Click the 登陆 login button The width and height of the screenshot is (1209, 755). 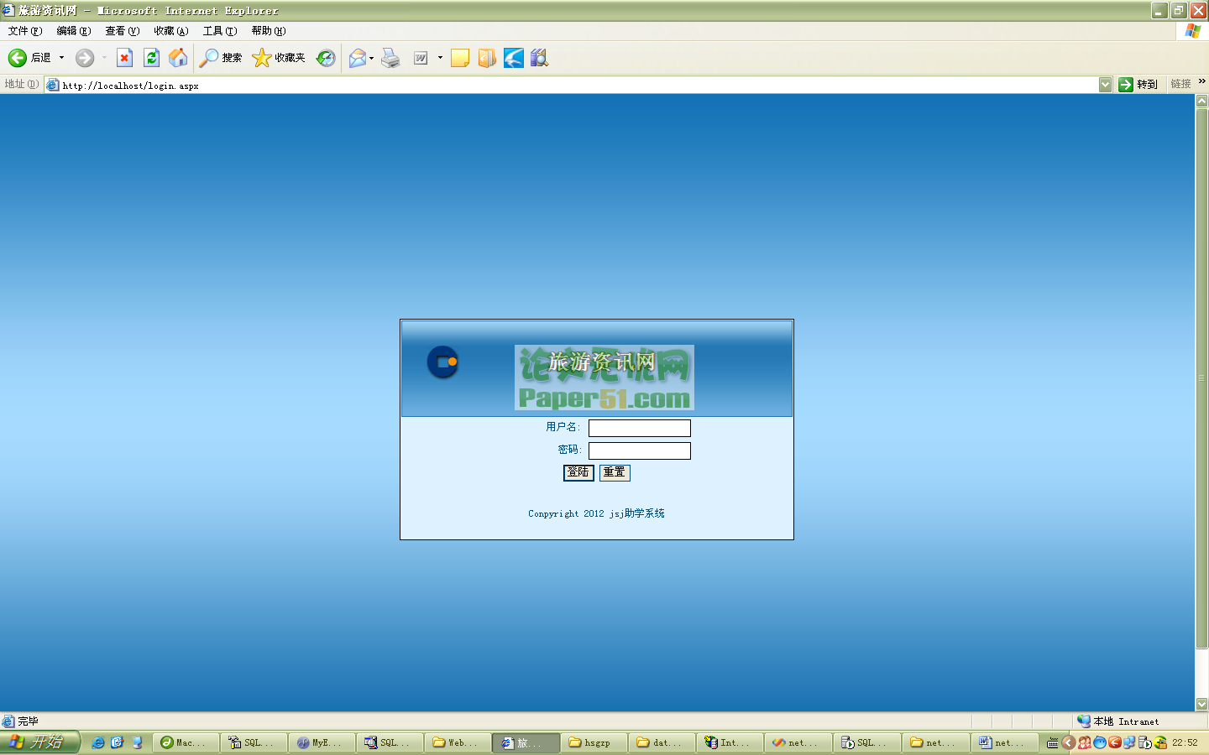pos(578,472)
